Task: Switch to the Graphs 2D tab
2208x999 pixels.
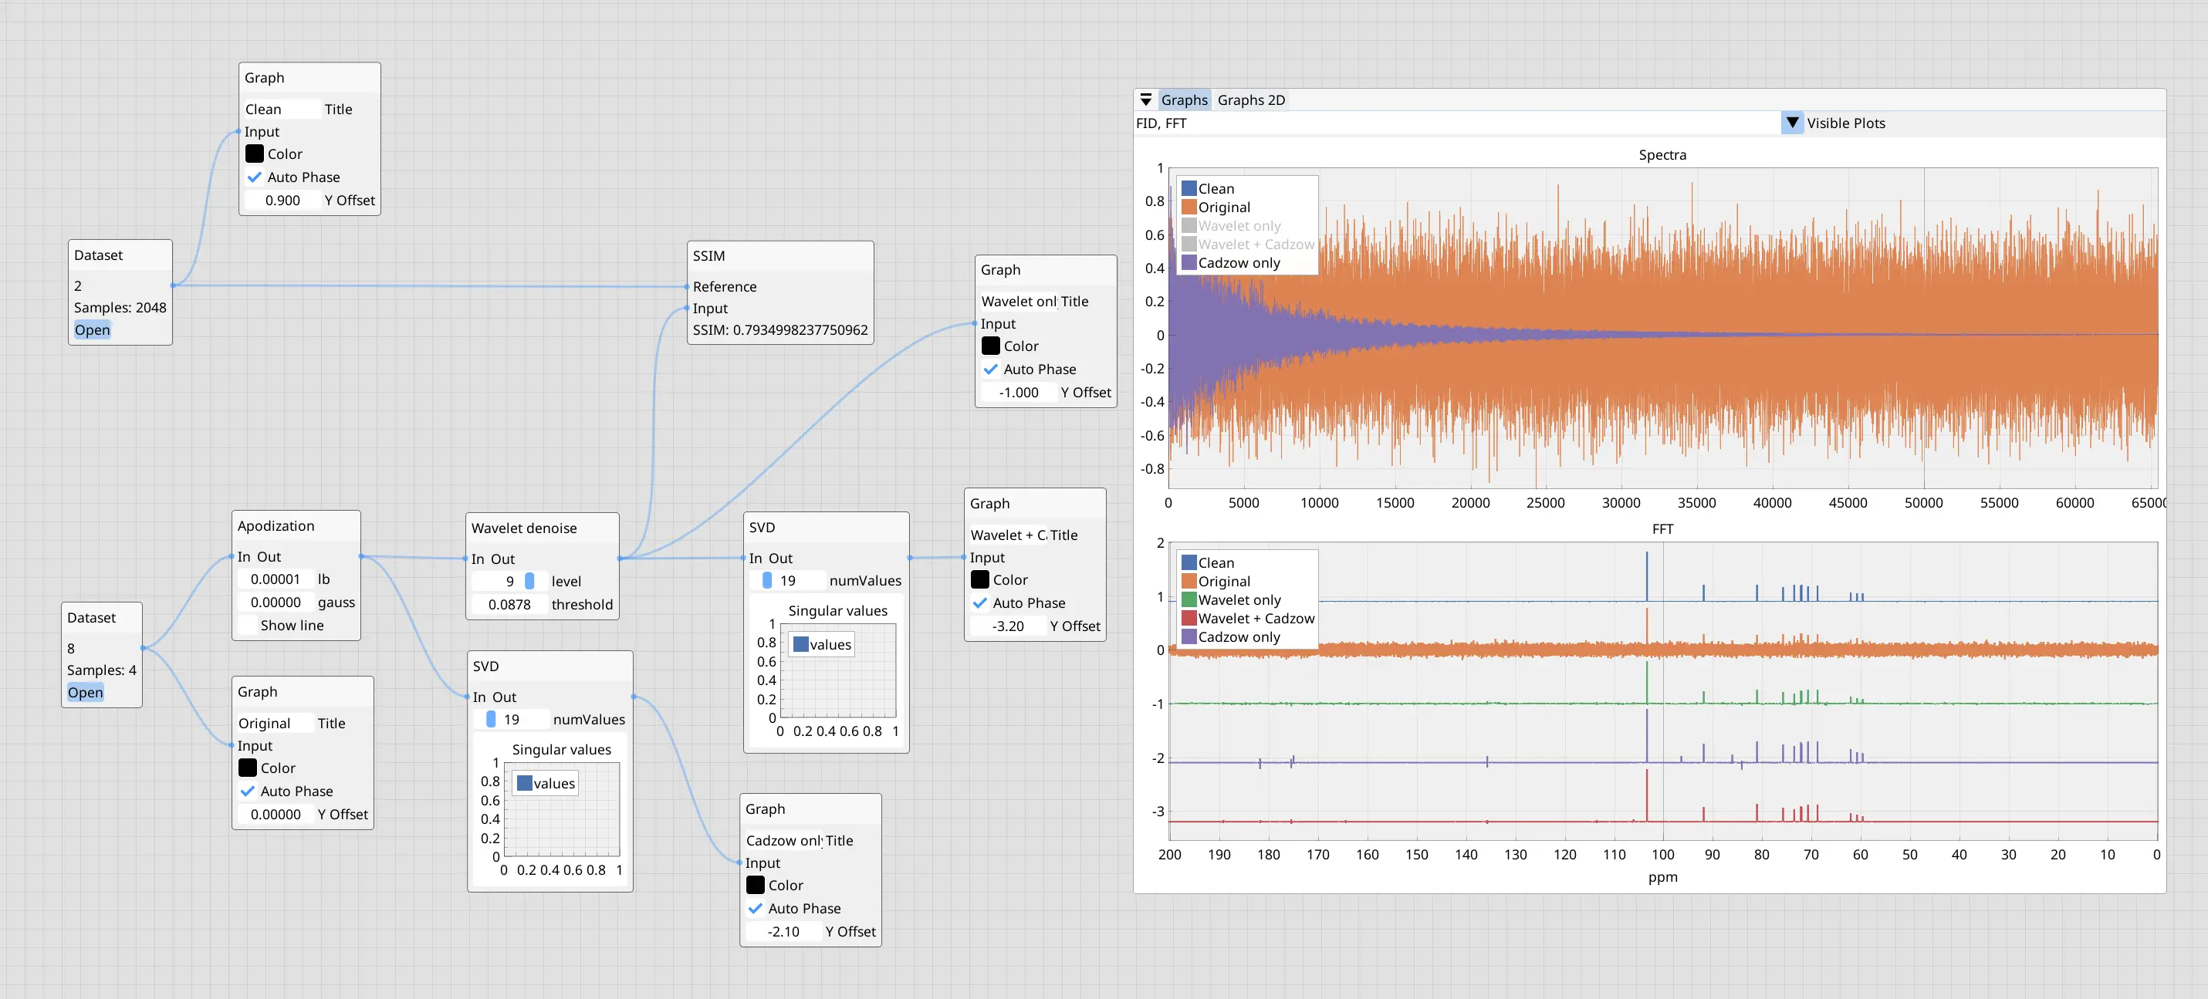Action: 1250,100
